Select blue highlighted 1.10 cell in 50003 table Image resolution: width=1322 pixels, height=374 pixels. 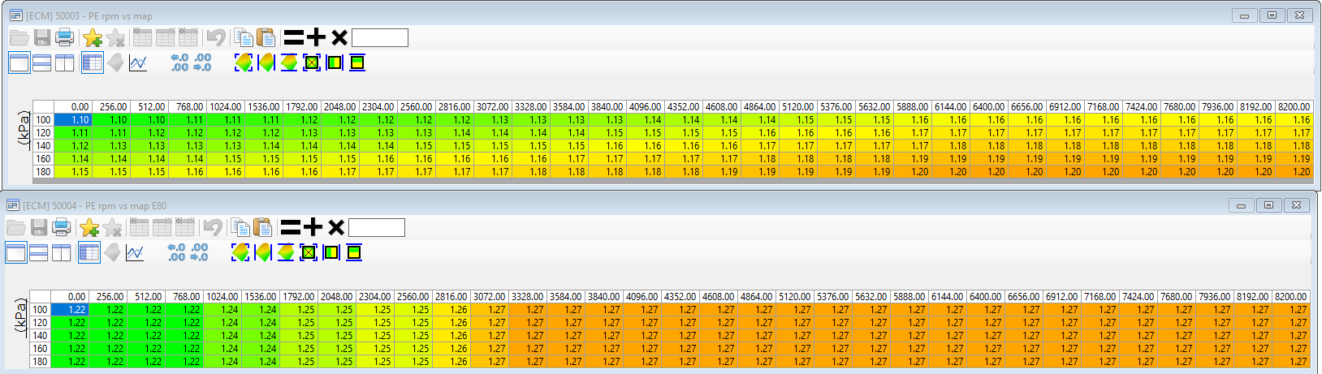point(73,119)
